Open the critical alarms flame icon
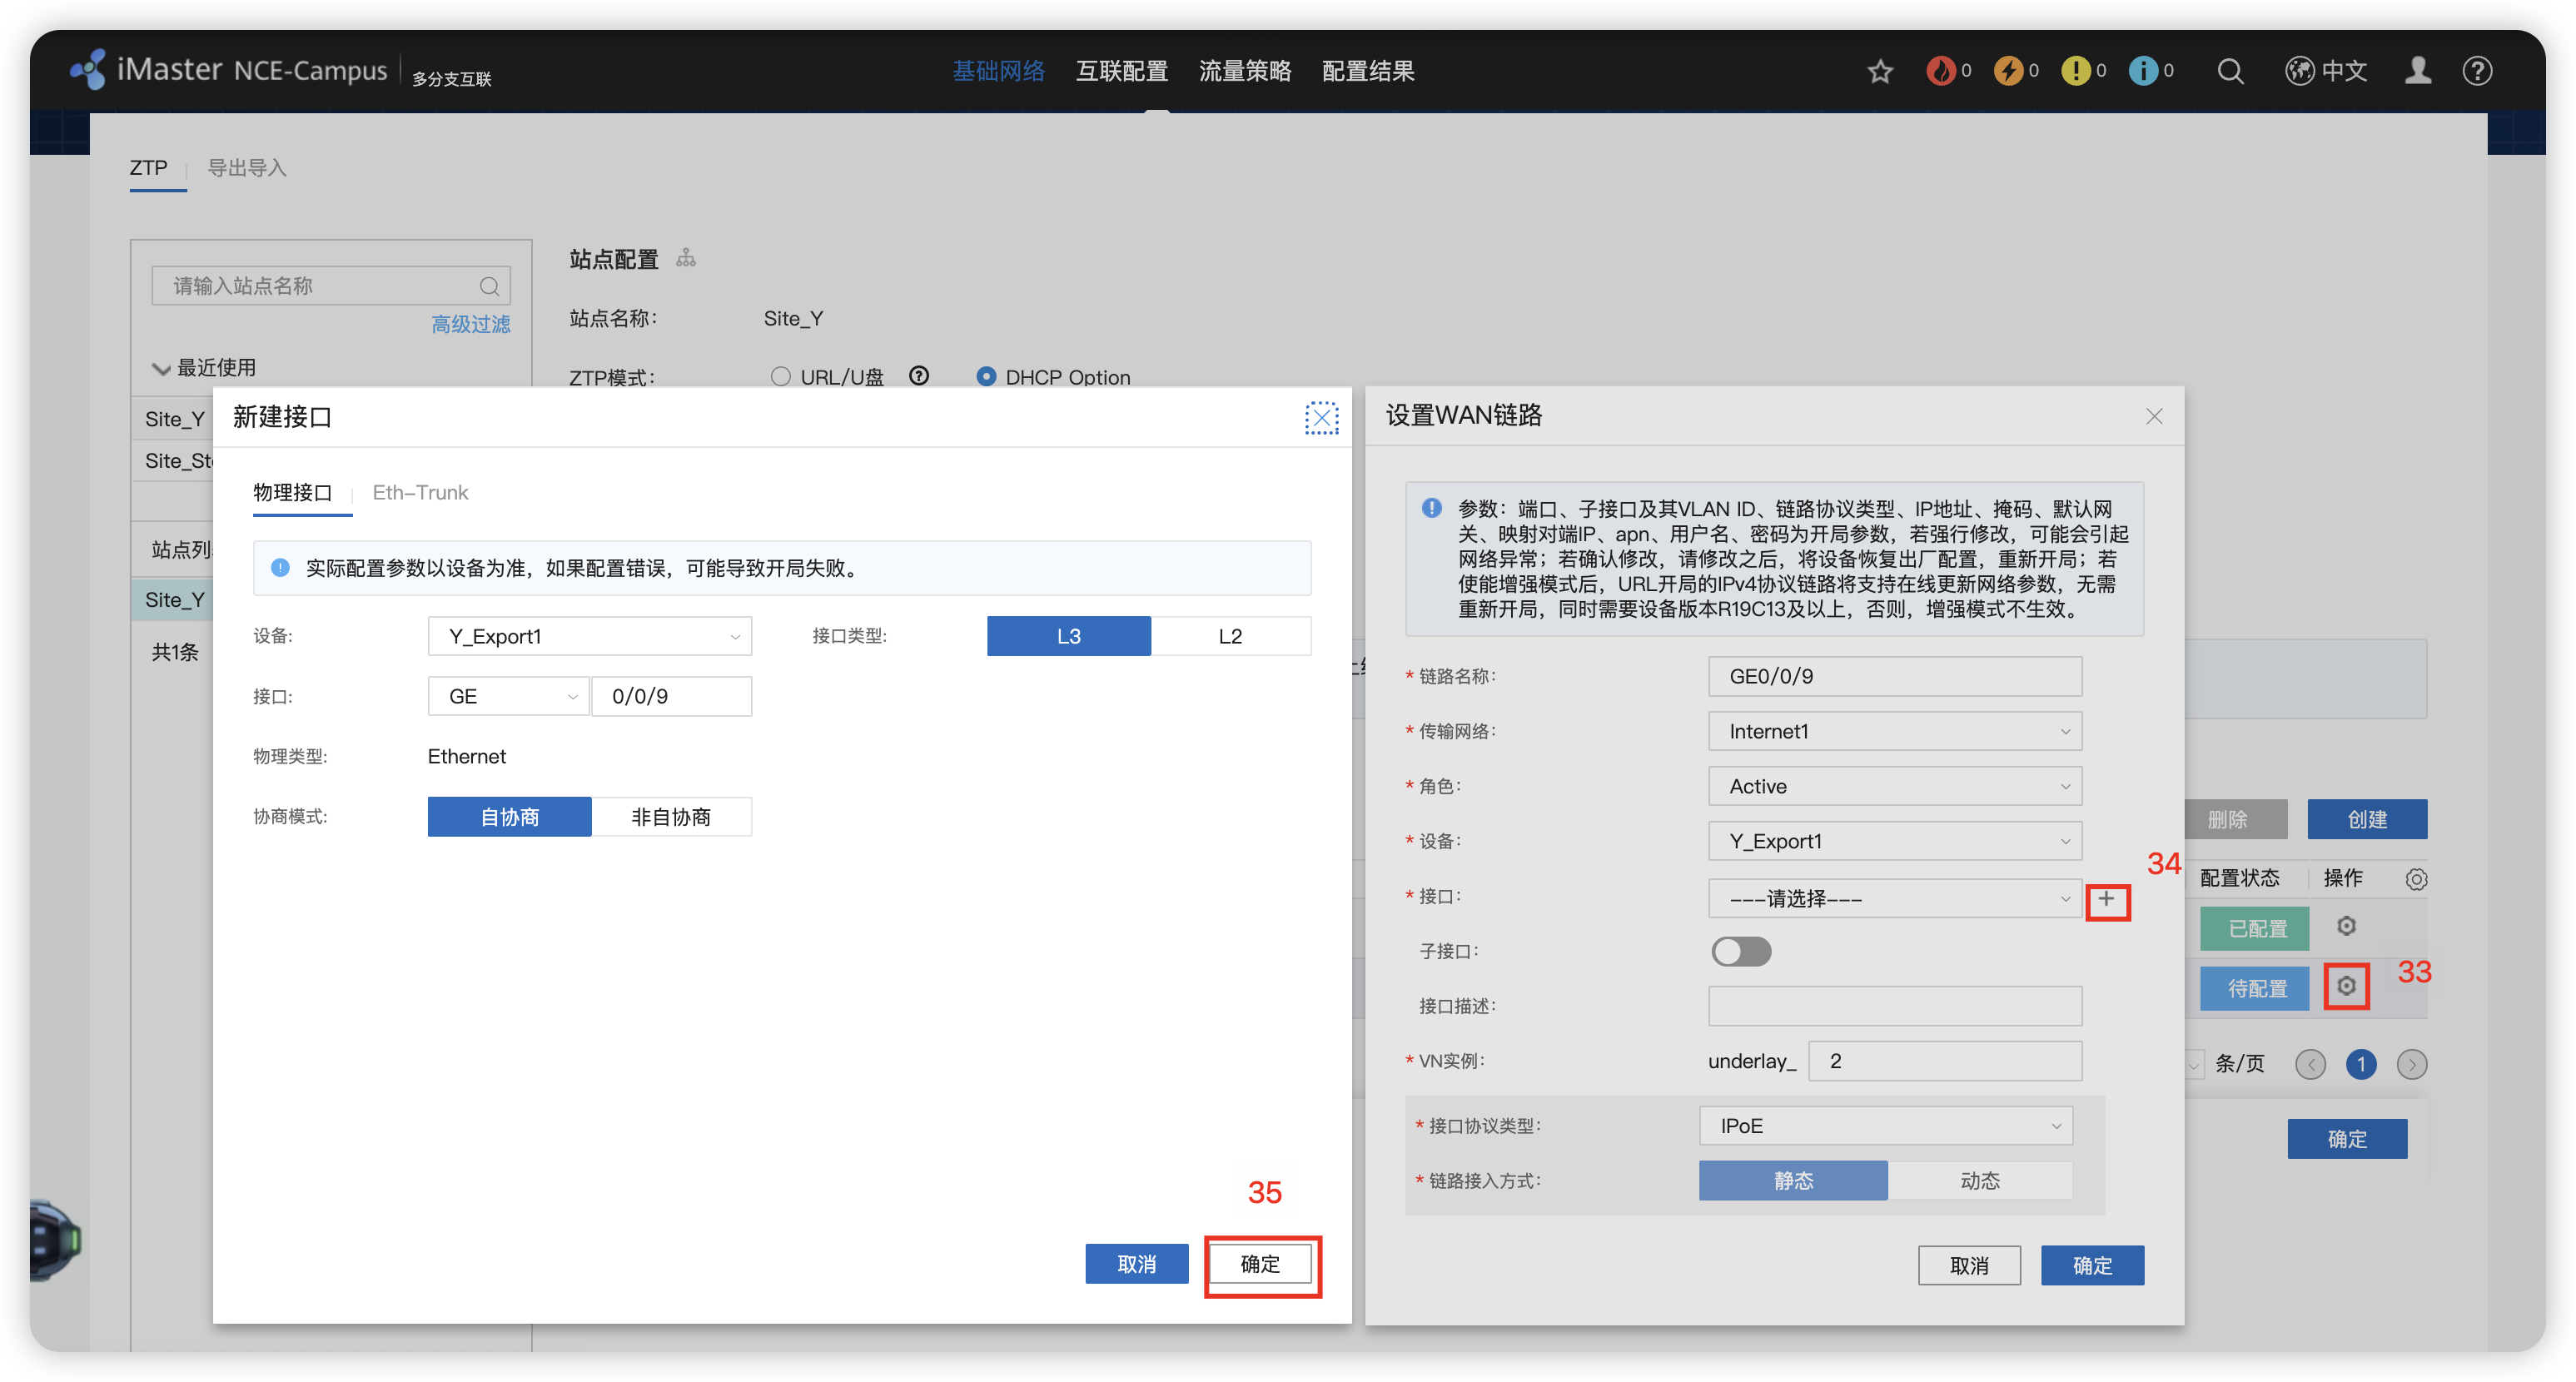 1940,71
